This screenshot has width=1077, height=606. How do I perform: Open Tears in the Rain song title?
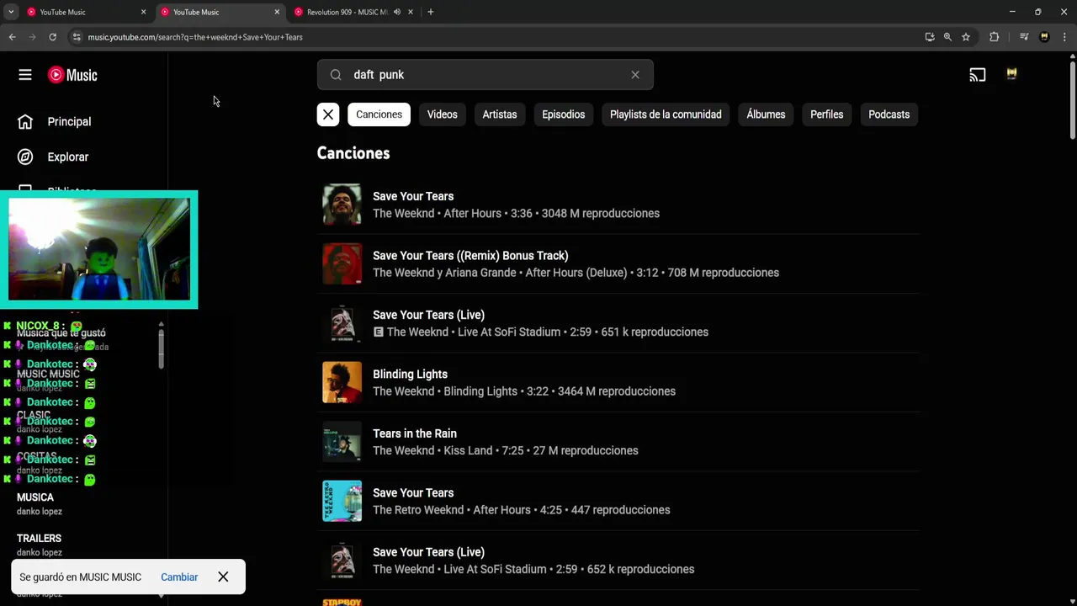415,433
